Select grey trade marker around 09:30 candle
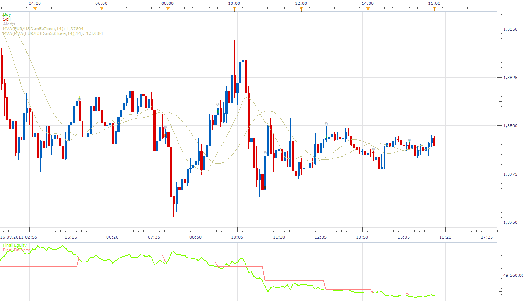 pyautogui.click(x=218, y=104)
